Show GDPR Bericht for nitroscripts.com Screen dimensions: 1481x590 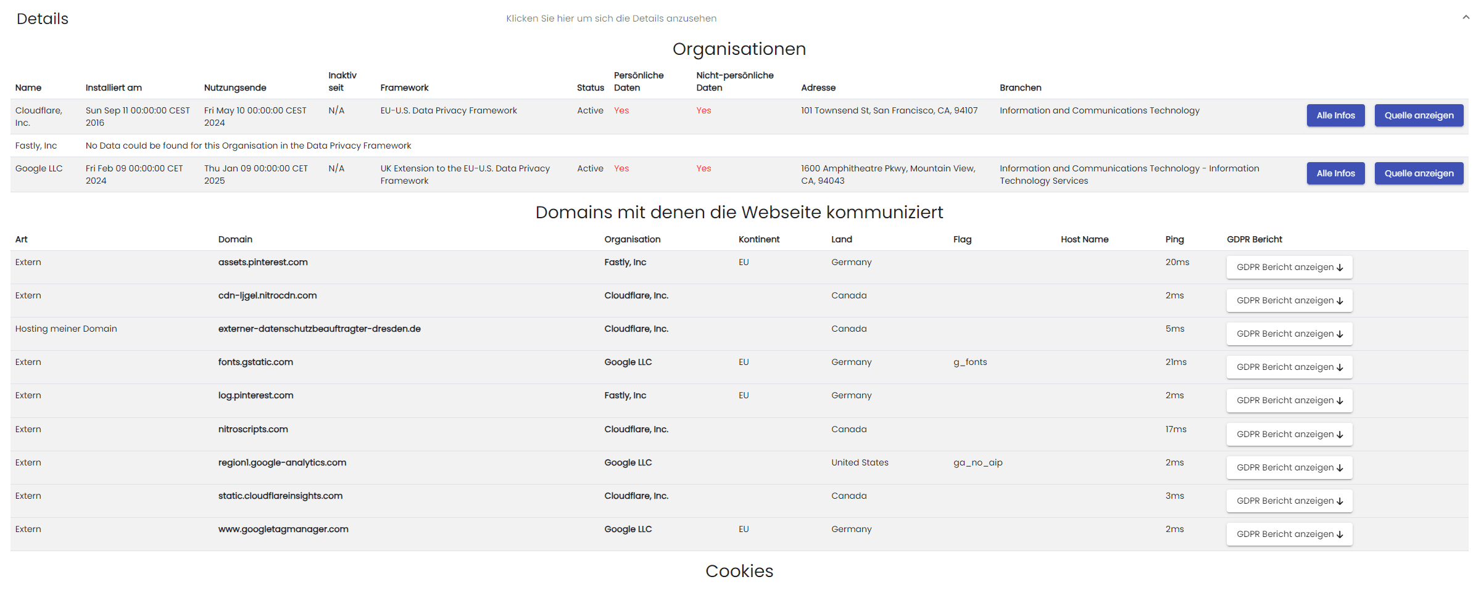pos(1289,434)
